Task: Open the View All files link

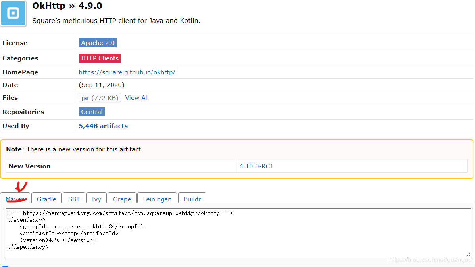Action: tap(137, 98)
